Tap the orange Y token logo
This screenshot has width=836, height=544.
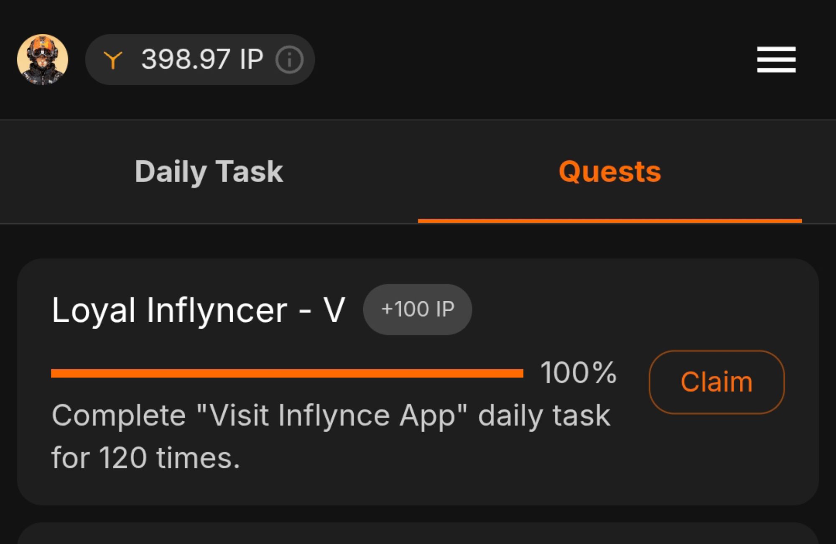pos(113,60)
